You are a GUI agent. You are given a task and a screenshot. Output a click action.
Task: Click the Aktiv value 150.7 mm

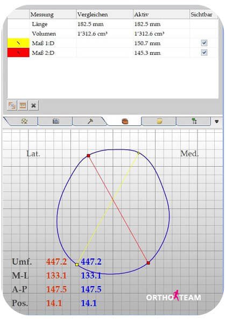(x=147, y=43)
